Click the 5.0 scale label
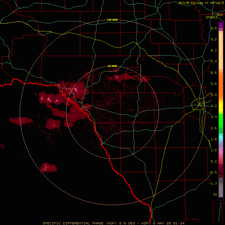The width and height of the screenshot is (225, 225). point(214,95)
